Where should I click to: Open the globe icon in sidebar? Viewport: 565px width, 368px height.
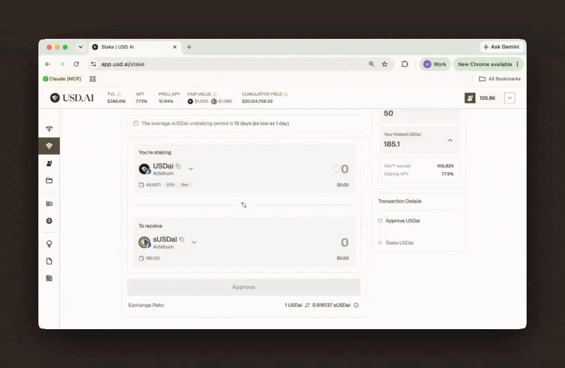49,221
